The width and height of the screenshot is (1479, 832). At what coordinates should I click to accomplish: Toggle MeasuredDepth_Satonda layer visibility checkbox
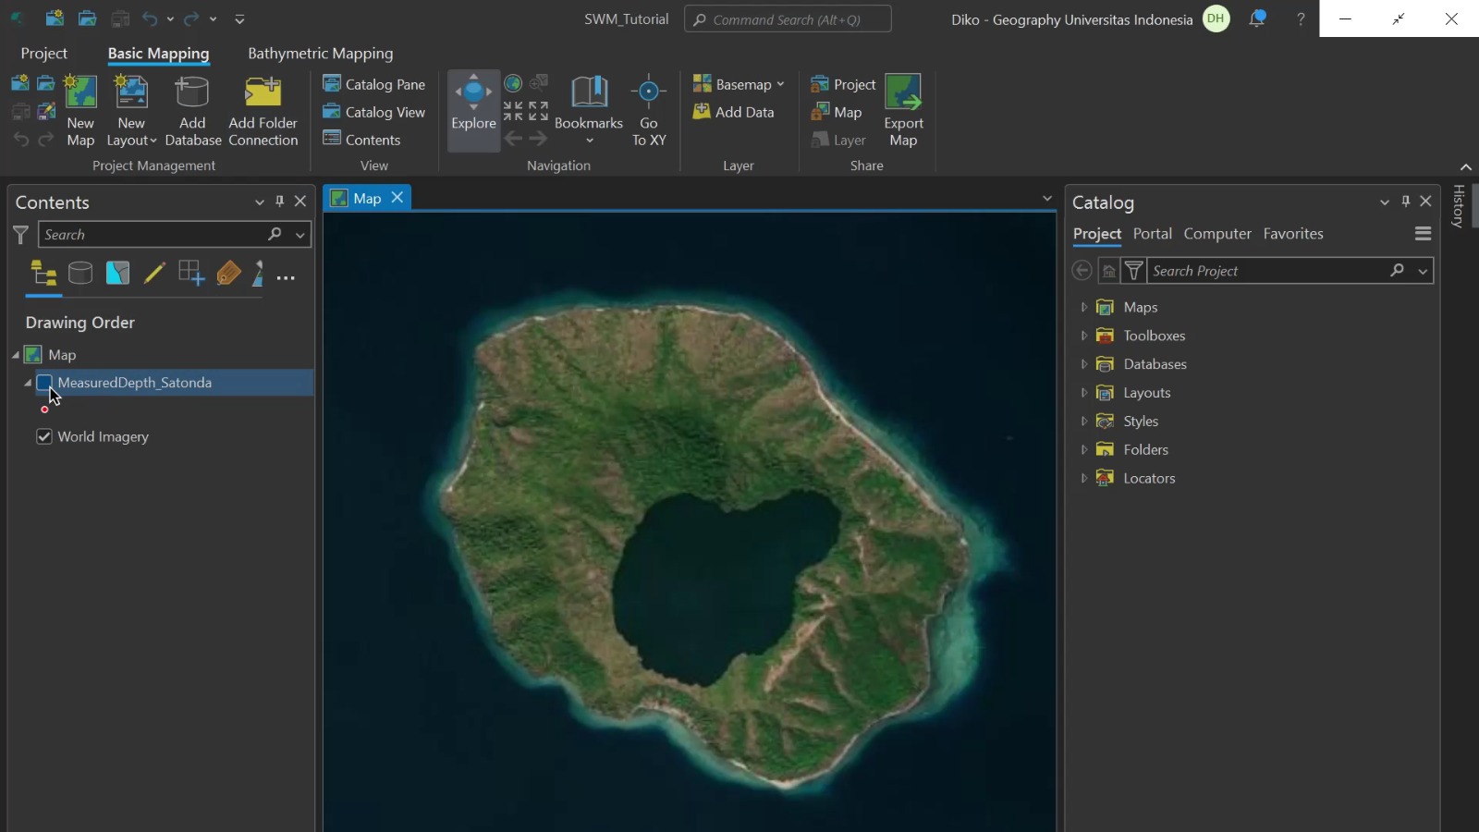(43, 383)
